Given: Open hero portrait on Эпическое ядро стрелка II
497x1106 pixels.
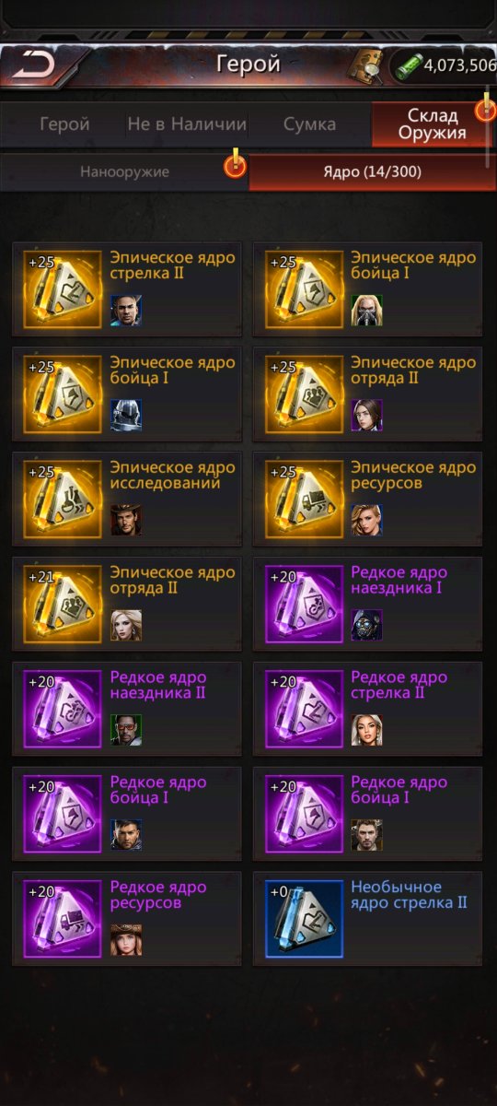Looking at the screenshot, I should [126, 311].
